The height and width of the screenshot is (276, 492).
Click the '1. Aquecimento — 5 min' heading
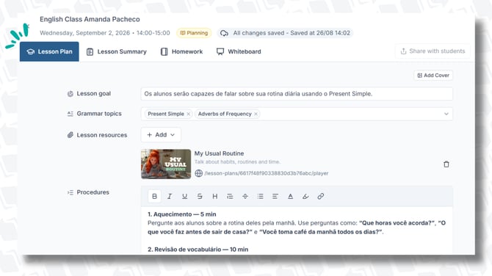(182, 214)
